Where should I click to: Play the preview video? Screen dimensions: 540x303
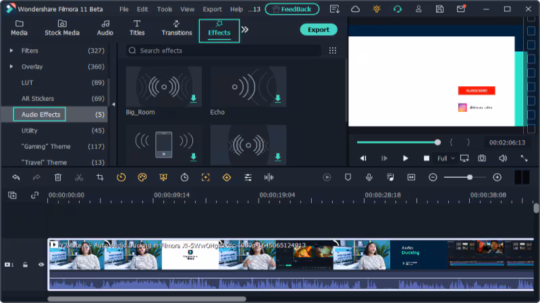click(406, 158)
